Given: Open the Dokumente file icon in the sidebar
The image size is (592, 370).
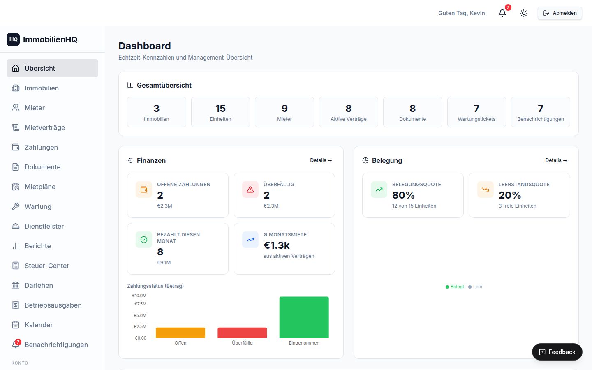Looking at the screenshot, I should coord(16,167).
